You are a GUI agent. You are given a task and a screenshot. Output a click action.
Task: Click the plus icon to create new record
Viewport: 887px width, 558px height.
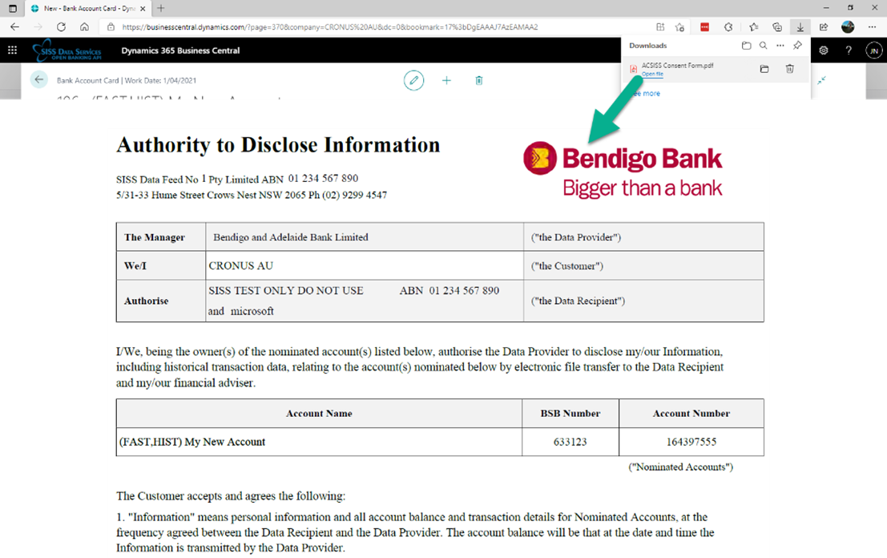pos(447,80)
